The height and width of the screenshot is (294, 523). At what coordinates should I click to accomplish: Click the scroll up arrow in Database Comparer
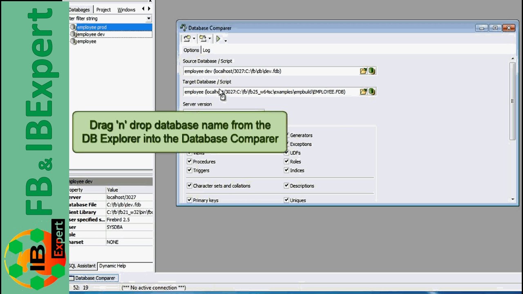click(512, 59)
